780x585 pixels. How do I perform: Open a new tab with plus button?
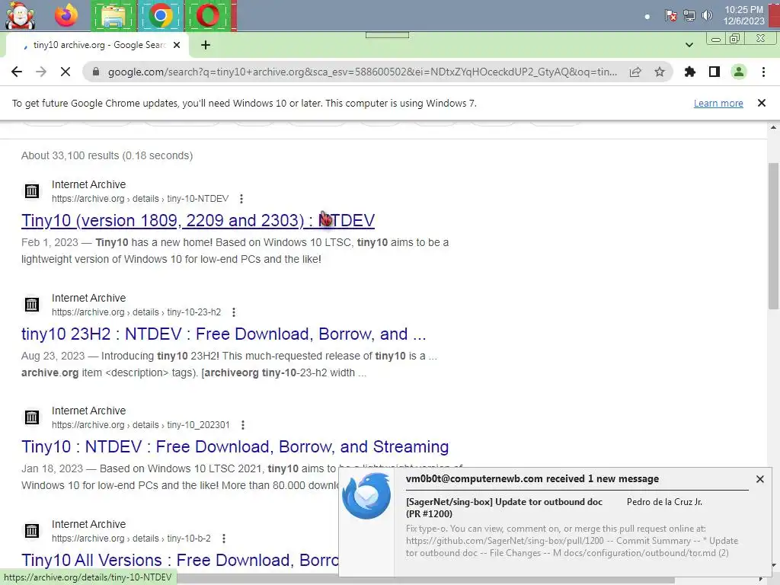(206, 45)
